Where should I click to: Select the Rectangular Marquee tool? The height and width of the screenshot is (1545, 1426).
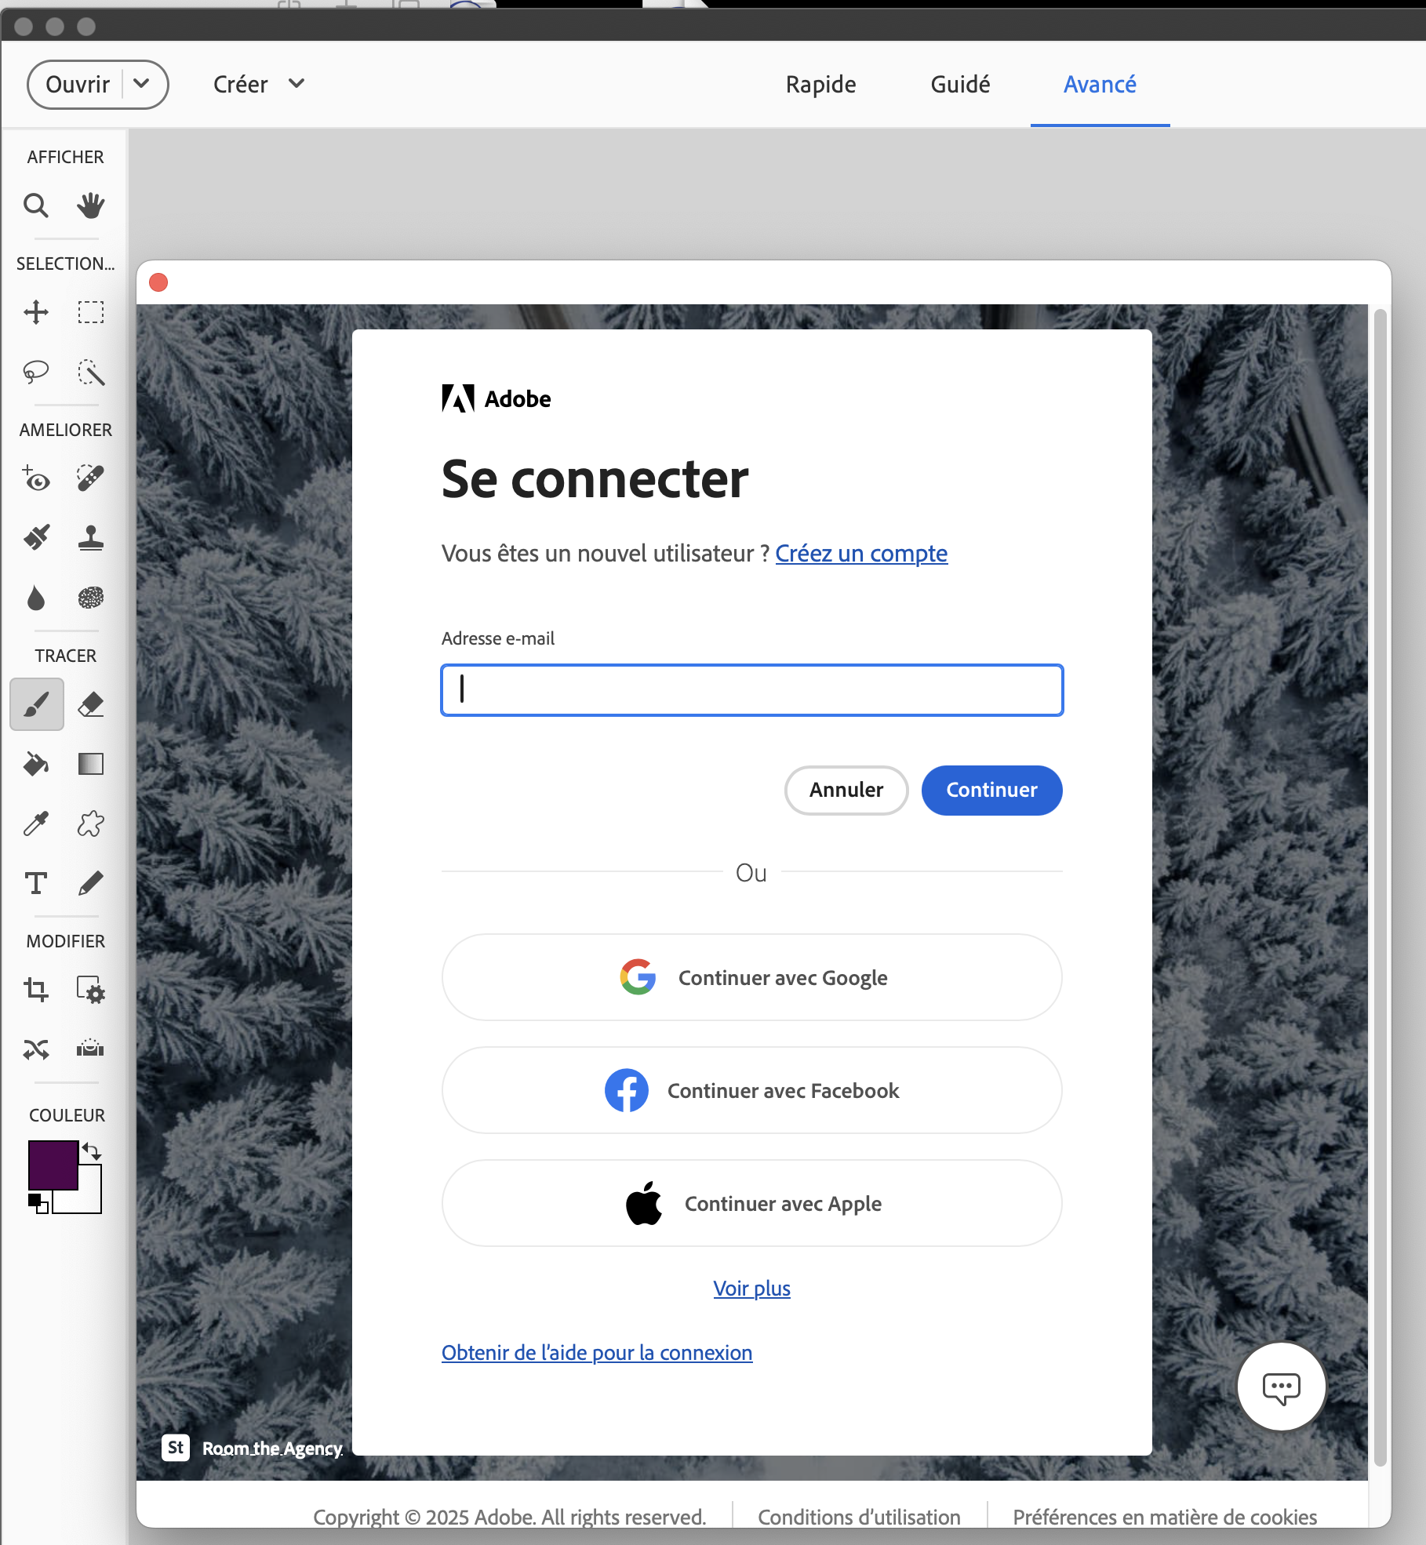coord(91,312)
